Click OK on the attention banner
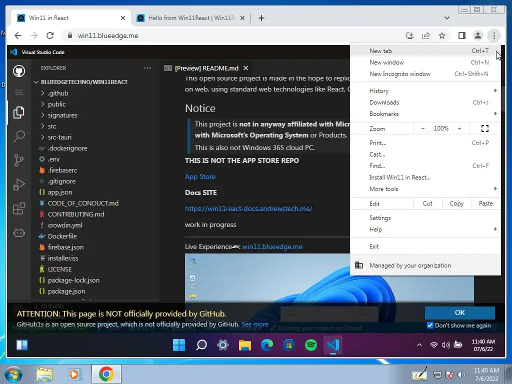Viewport: 512px width, 384px height. coord(460,312)
